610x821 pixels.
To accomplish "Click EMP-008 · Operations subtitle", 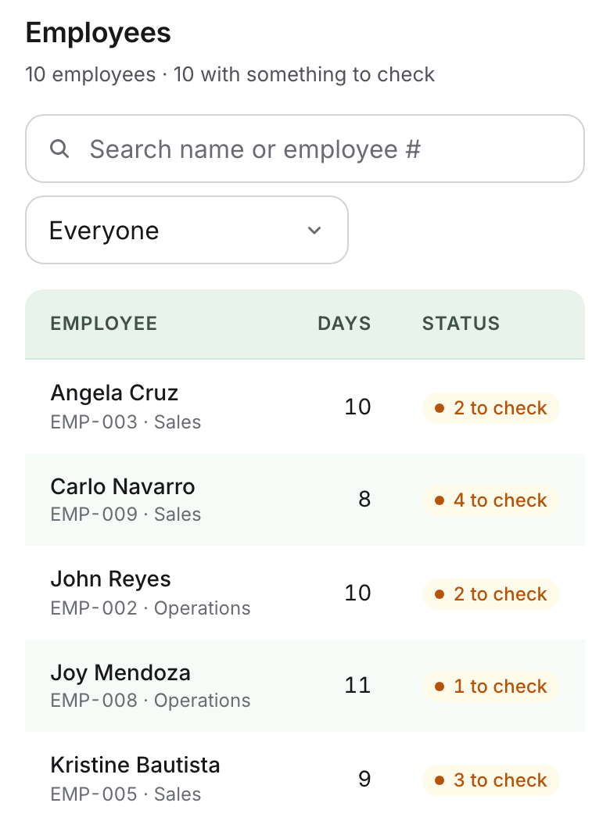I will [150, 700].
